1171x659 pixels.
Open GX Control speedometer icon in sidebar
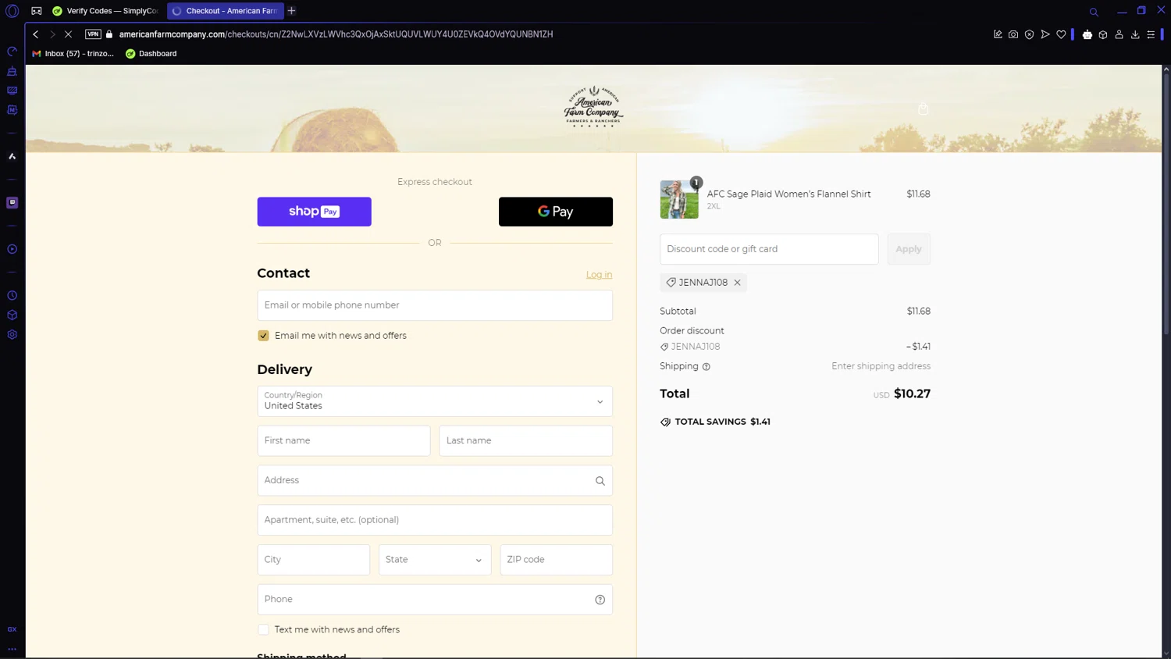point(12,52)
